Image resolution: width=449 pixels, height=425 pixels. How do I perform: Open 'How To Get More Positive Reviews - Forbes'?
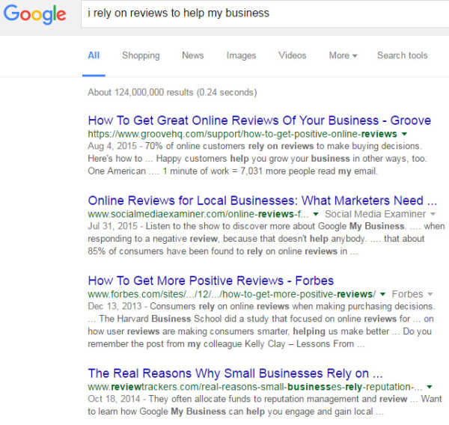(211, 281)
